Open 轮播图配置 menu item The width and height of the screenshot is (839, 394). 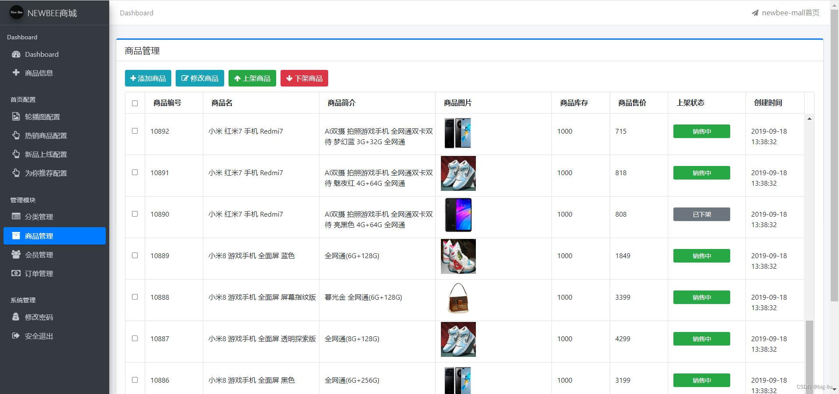(55, 117)
